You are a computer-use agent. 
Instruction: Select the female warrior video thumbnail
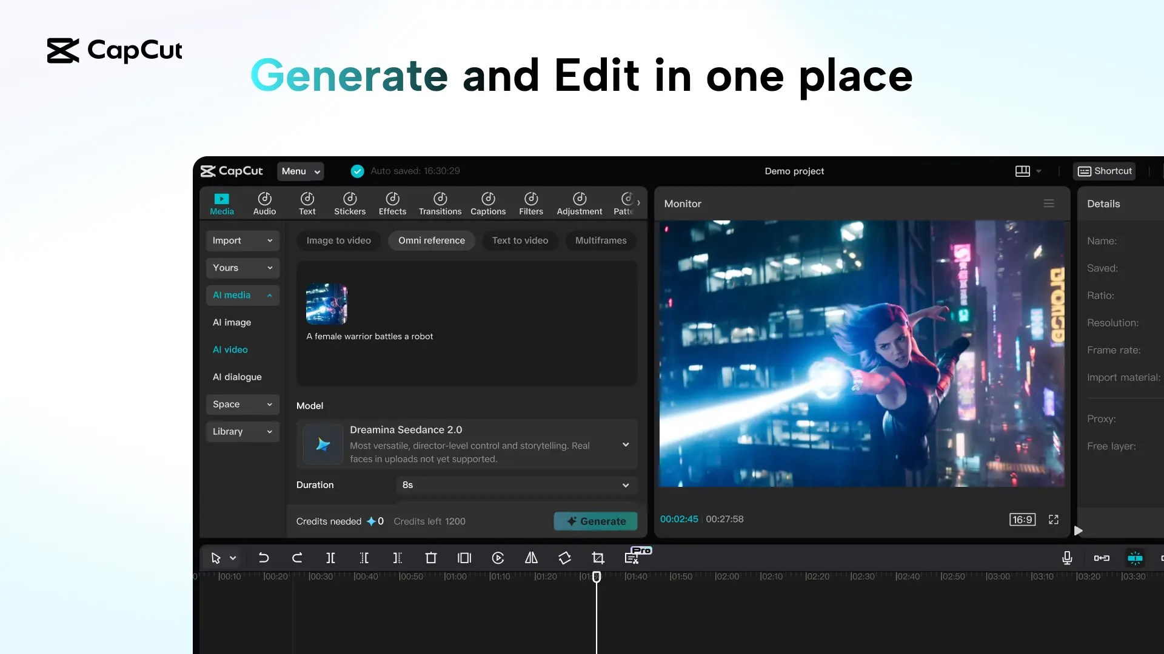pos(326,304)
